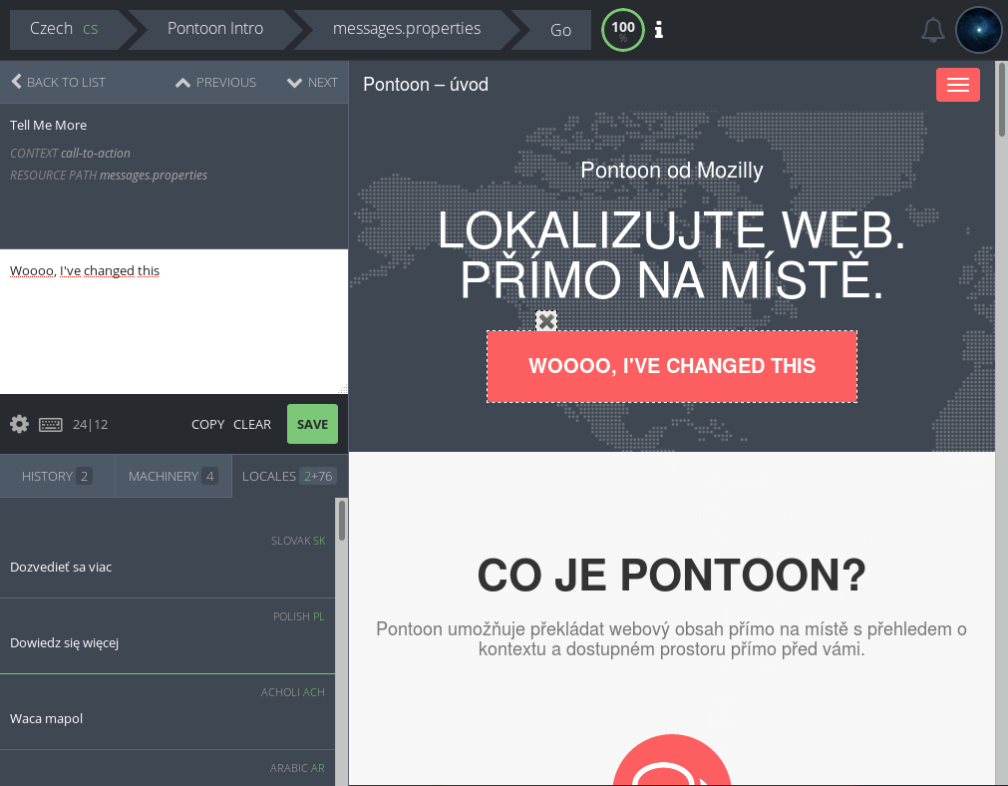This screenshot has height=786, width=1008.
Task: Click the Go button in breadcrumb
Action: point(560,30)
